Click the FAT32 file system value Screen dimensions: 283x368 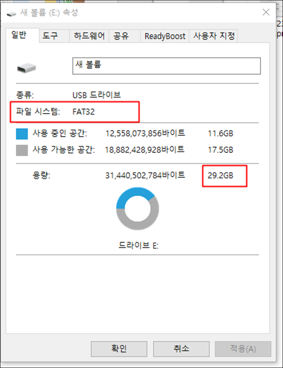(83, 112)
